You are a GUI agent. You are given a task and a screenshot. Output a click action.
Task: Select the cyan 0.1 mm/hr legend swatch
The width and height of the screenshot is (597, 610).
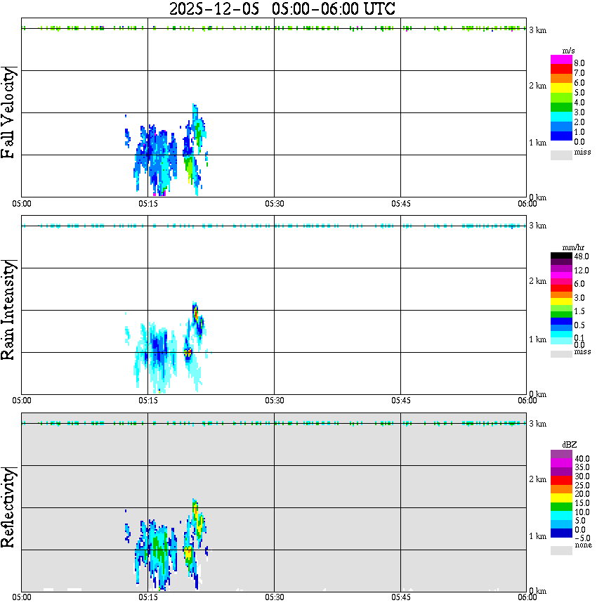coord(561,335)
